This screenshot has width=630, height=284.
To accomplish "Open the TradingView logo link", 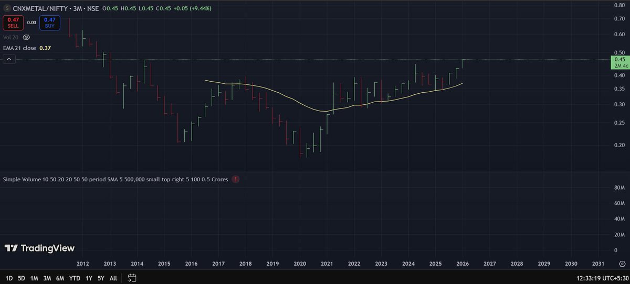I will tap(40, 248).
